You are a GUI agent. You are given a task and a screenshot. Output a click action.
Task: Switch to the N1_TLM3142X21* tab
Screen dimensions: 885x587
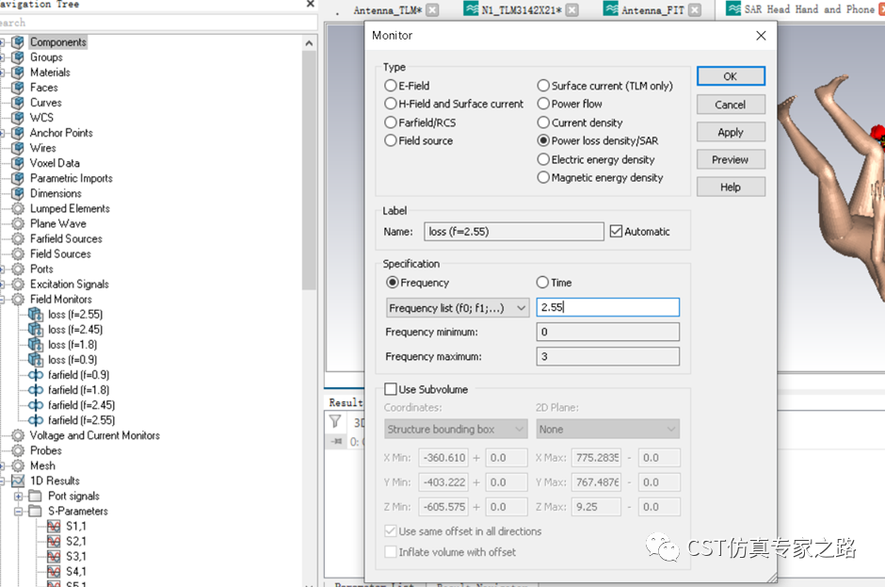[x=522, y=10]
